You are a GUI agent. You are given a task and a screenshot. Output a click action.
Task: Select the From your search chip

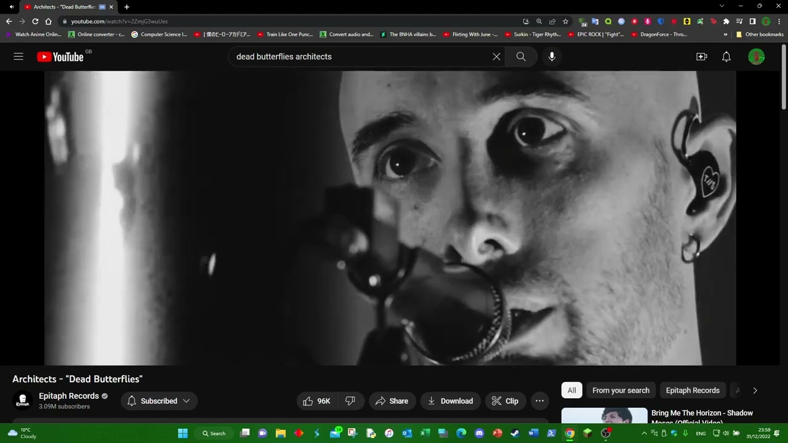click(x=621, y=391)
